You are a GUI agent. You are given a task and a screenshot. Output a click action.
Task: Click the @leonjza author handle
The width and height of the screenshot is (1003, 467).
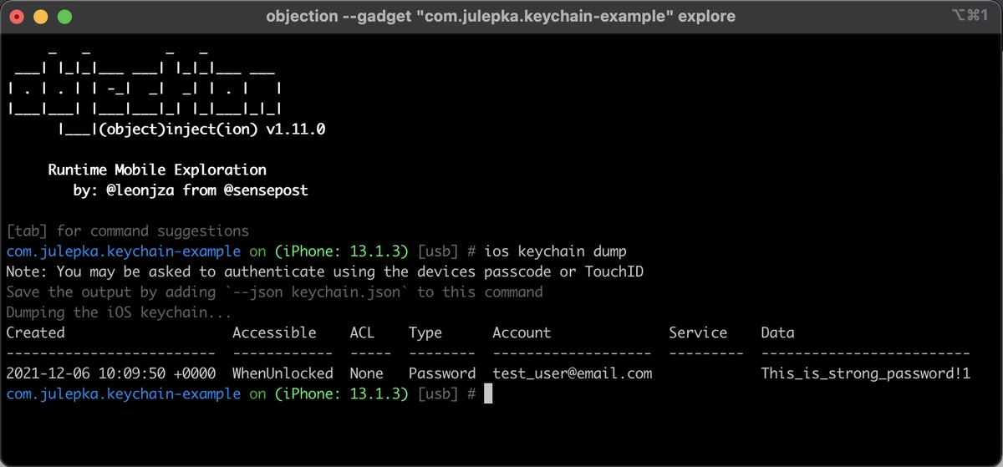[x=142, y=190]
